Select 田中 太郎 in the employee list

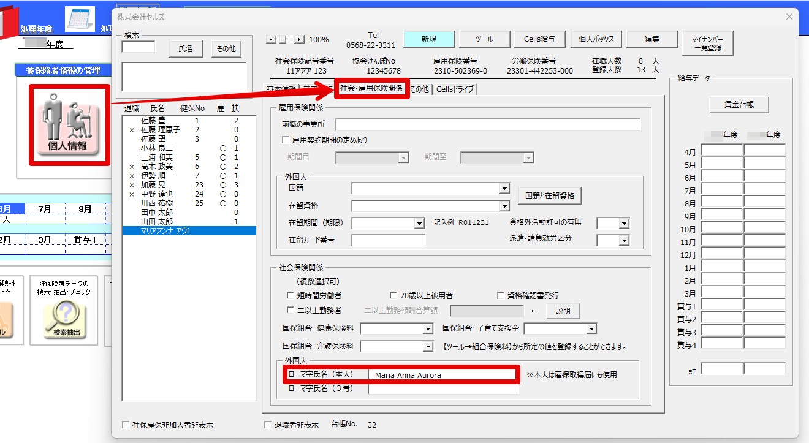click(189, 213)
